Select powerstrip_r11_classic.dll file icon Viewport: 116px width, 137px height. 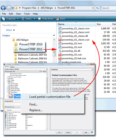pyautogui.click(x=60, y=36)
